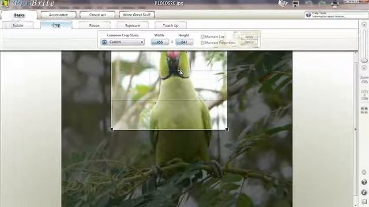Expand the Common Crop Sizes dropdown
The height and width of the screenshot is (207, 369).
point(123,42)
